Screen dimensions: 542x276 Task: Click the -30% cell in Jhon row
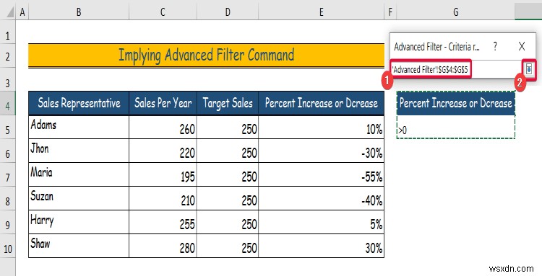[321, 151]
